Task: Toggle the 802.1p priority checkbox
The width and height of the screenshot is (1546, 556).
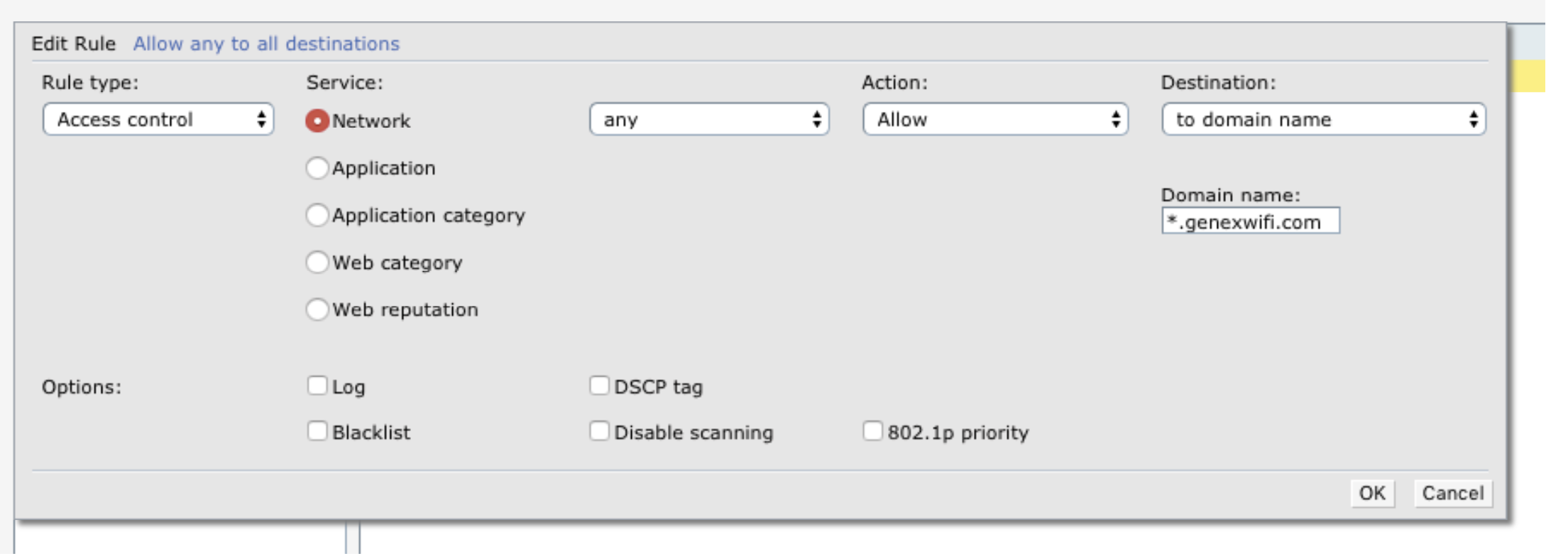Action: (872, 431)
